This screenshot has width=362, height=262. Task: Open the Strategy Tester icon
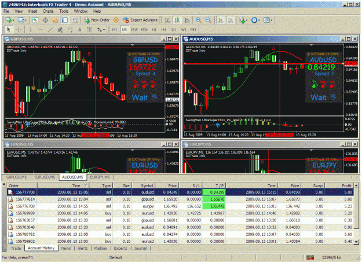[x=75, y=20]
